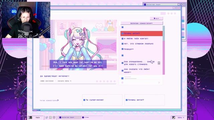Click the second quick-launch icon after Twitter bird
The height and width of the screenshot is (120, 214).
pos(50,117)
